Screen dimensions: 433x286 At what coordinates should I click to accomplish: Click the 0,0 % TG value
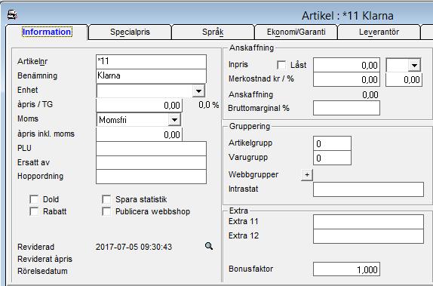point(209,105)
